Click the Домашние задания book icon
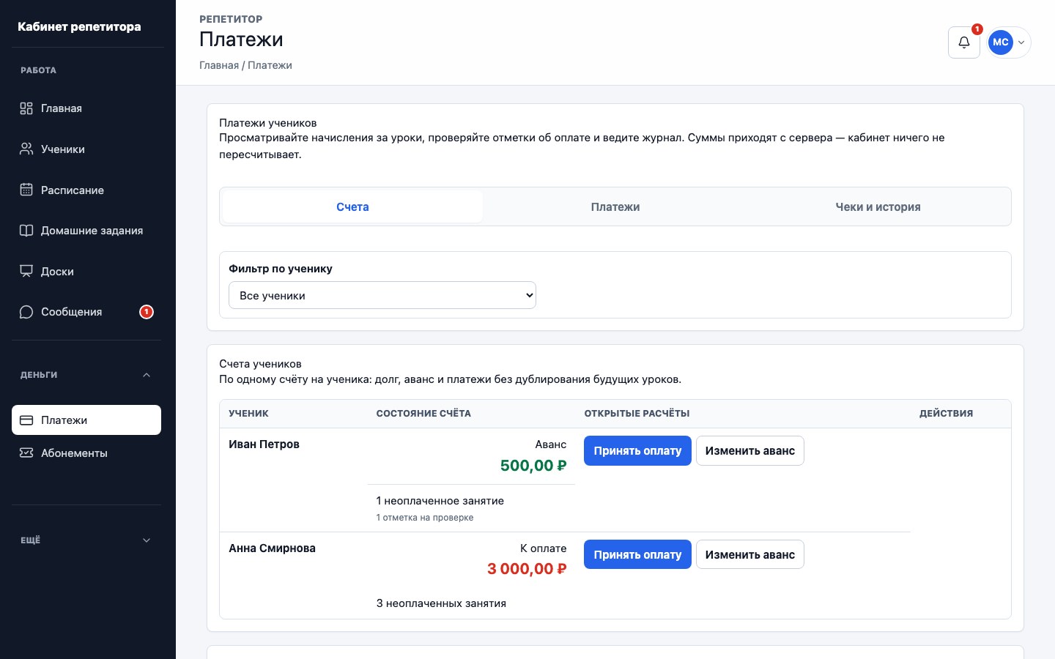Image resolution: width=1055 pixels, height=659 pixels. pyautogui.click(x=26, y=231)
